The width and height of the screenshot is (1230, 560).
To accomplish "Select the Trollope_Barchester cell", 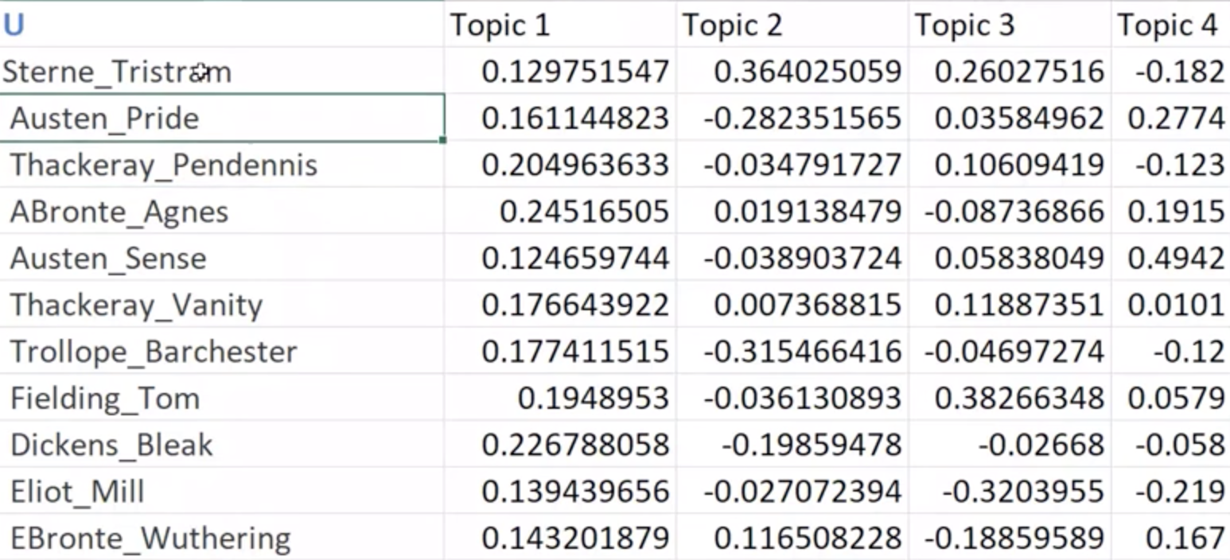I will [x=154, y=352].
